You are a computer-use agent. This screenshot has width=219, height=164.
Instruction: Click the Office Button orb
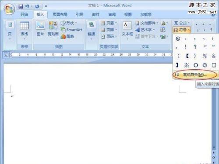[x=9, y=9]
